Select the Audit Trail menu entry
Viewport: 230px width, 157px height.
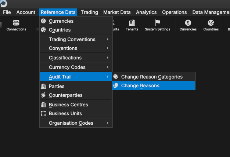coord(76,77)
